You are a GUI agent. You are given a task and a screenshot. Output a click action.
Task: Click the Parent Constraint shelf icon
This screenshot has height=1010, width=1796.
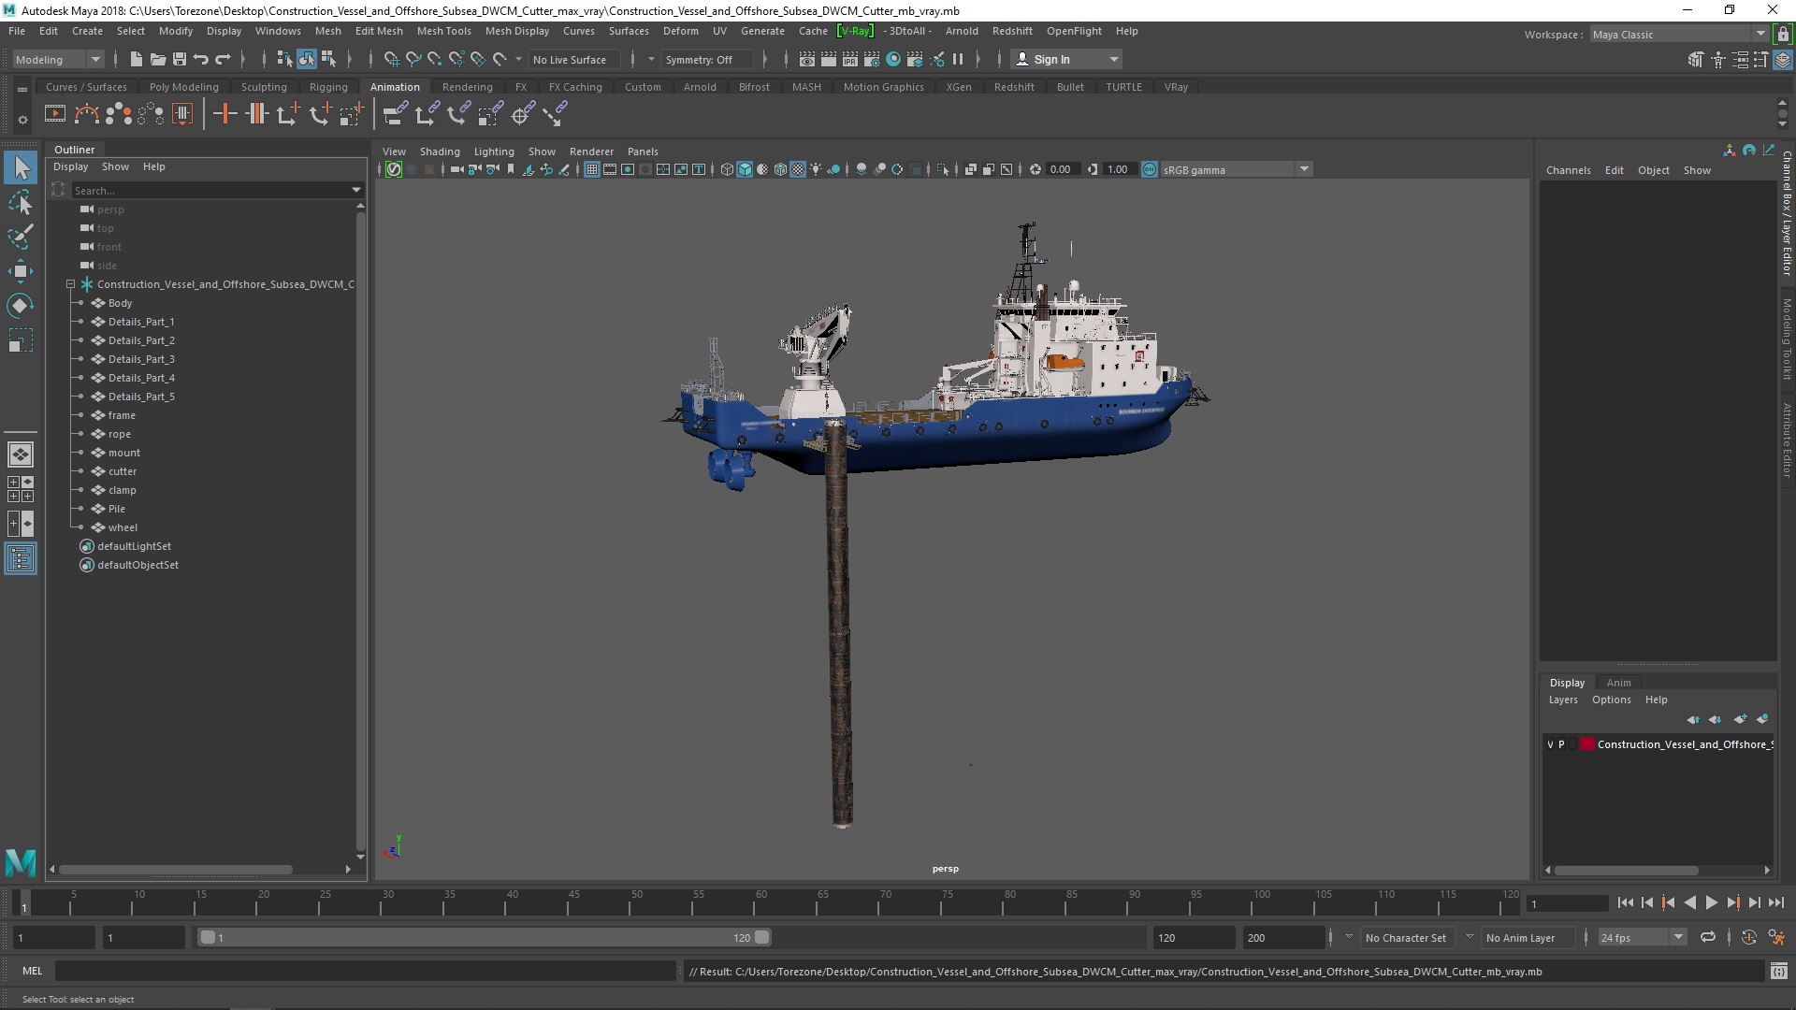(395, 114)
